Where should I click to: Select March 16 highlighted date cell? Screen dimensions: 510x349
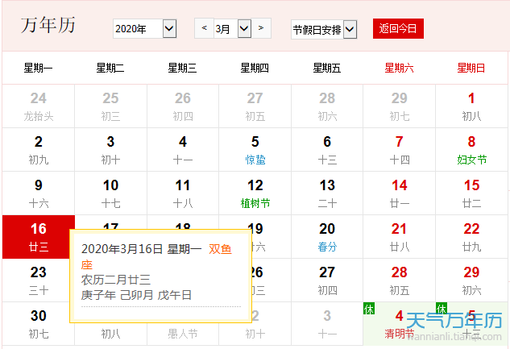coord(39,237)
